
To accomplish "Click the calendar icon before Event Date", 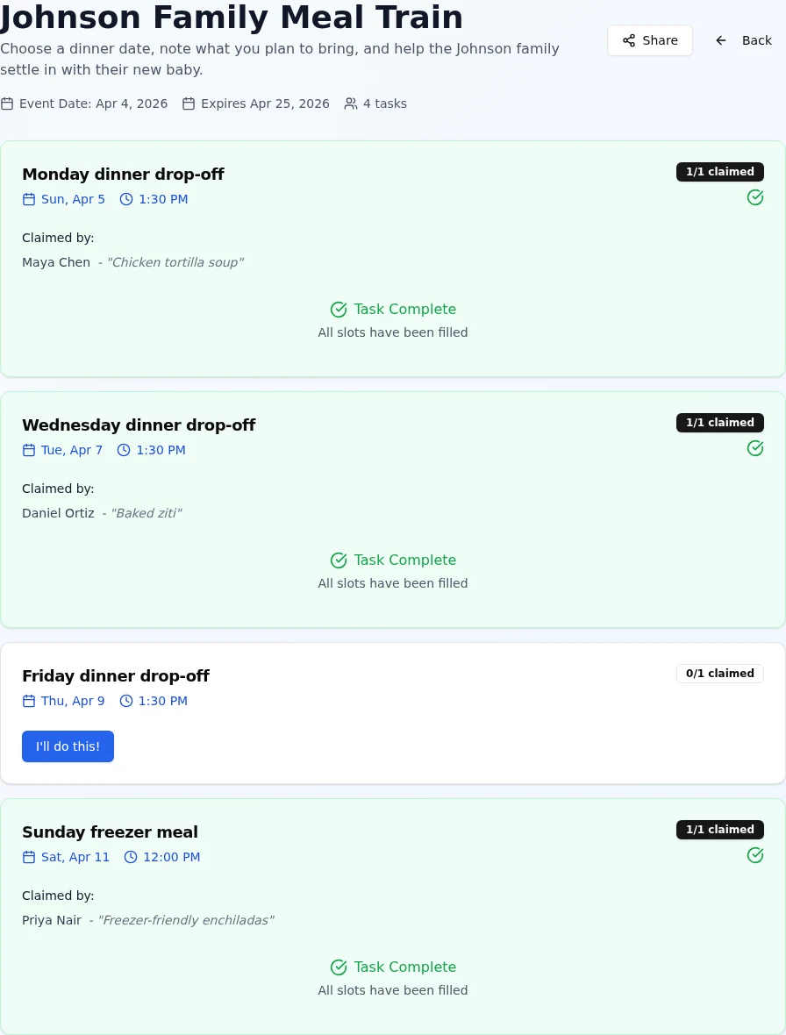I will click(x=7, y=103).
